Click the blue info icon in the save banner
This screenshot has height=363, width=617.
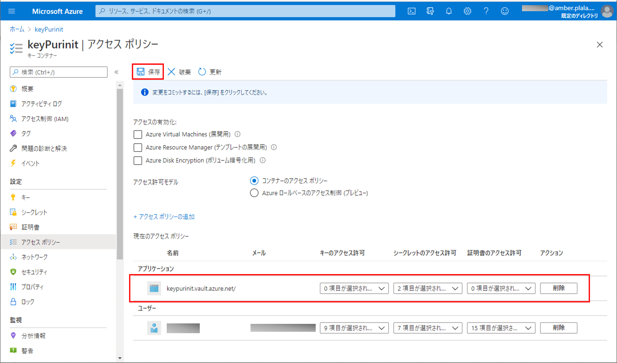(144, 92)
